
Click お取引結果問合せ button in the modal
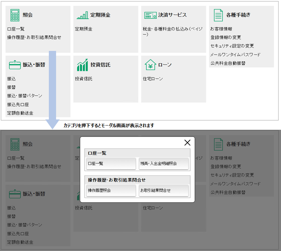(x=164, y=191)
